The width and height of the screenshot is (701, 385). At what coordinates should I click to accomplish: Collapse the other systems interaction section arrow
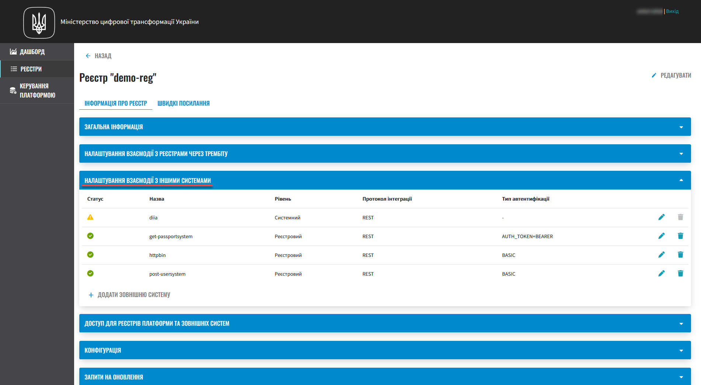(681, 180)
